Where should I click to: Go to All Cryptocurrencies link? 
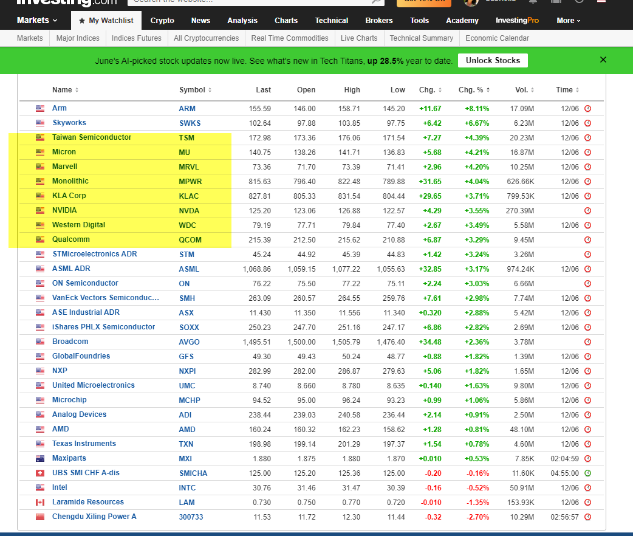[207, 38]
